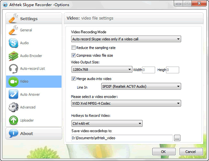Click the Cancel button
209x161 pixels.
click(191, 152)
